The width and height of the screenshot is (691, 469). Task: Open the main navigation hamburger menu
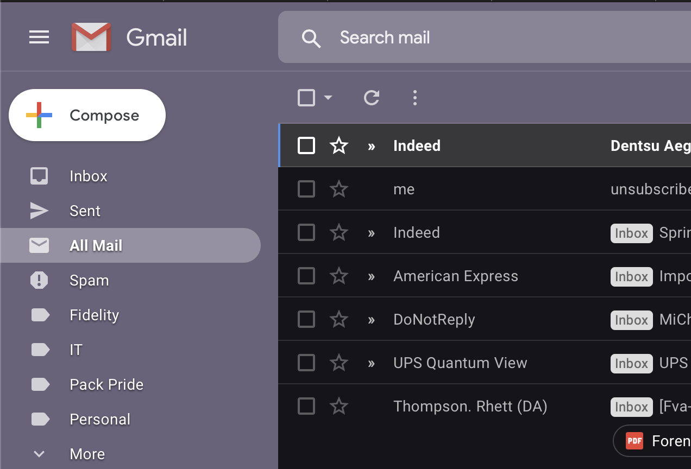pyautogui.click(x=39, y=37)
